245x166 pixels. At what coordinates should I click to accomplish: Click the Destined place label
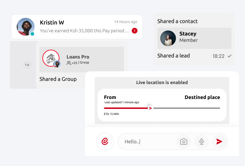(x=202, y=97)
